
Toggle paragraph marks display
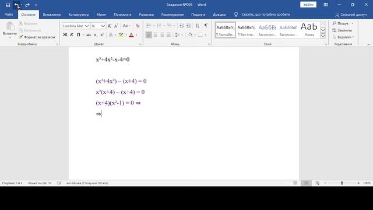pyautogui.click(x=206, y=26)
